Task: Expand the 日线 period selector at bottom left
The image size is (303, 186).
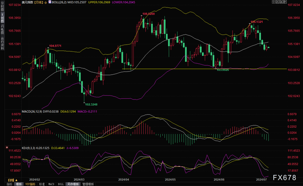Action: click(x=13, y=180)
